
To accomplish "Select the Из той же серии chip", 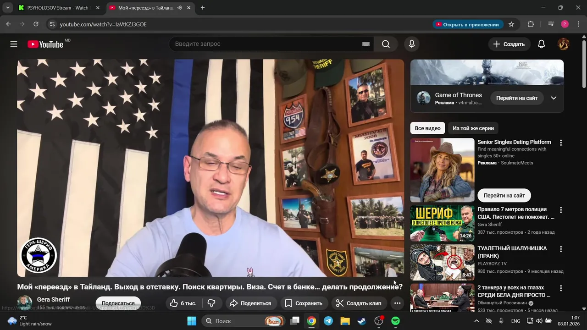I will (x=473, y=128).
